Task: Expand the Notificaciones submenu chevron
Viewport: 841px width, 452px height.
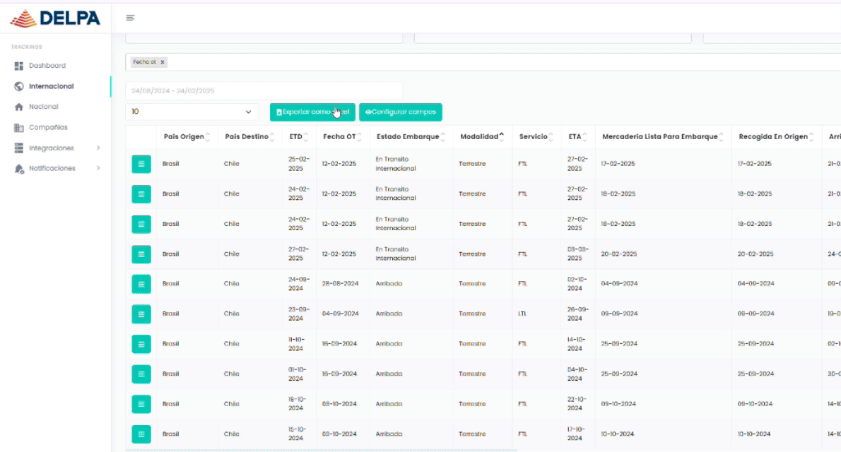Action: click(x=99, y=168)
